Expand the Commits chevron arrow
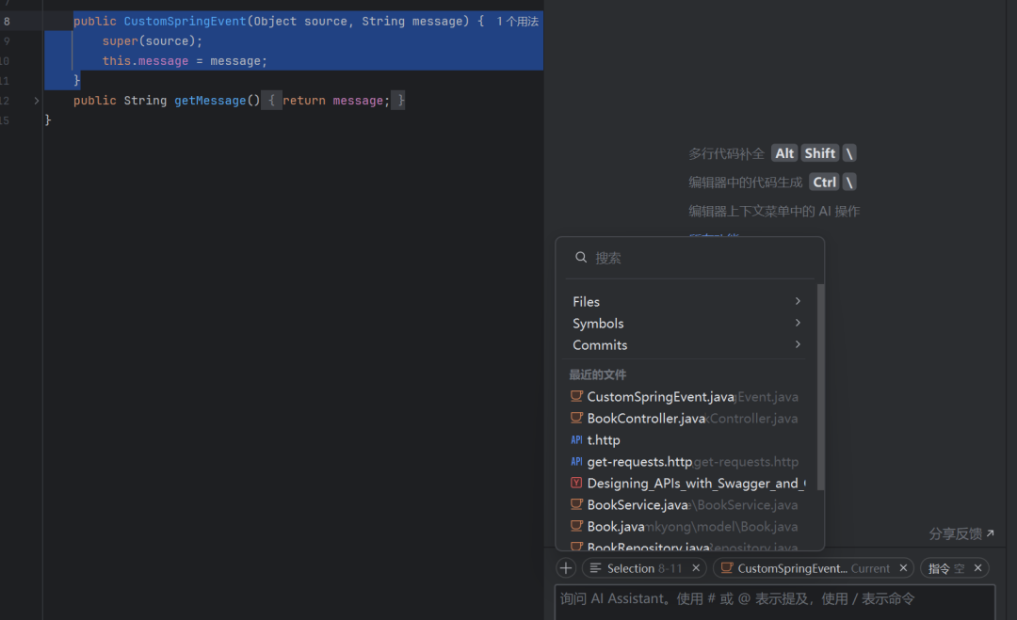Image resolution: width=1017 pixels, height=620 pixels. click(798, 344)
